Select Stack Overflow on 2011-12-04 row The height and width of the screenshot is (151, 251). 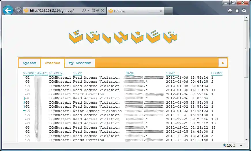click(x=89, y=140)
